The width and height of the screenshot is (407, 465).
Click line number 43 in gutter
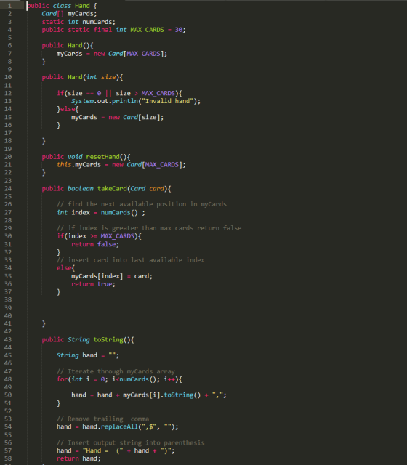pyautogui.click(x=8, y=339)
